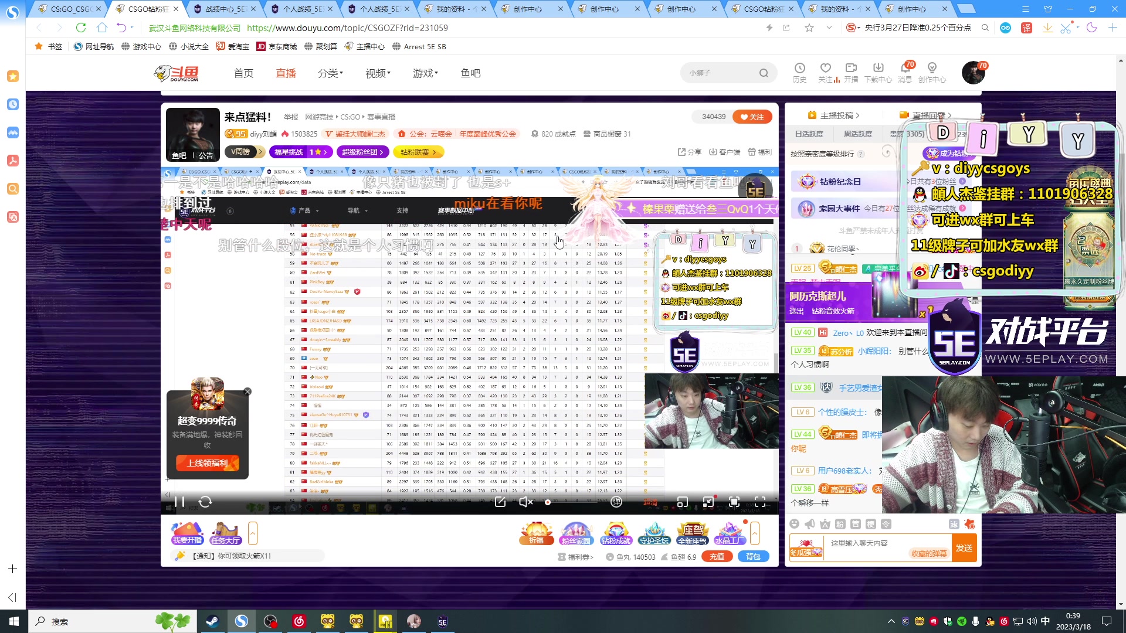Open the 粉丝家园 icon
The image size is (1126, 633).
click(x=576, y=533)
